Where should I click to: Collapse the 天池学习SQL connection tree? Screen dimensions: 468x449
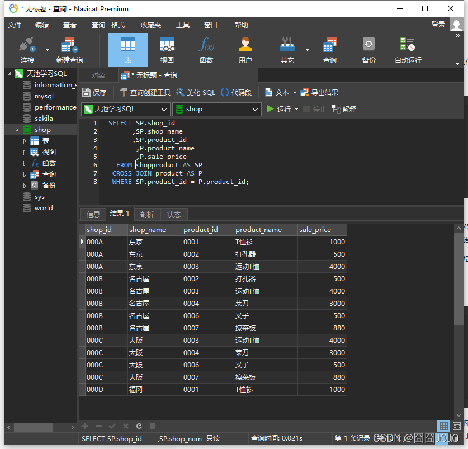[9, 74]
